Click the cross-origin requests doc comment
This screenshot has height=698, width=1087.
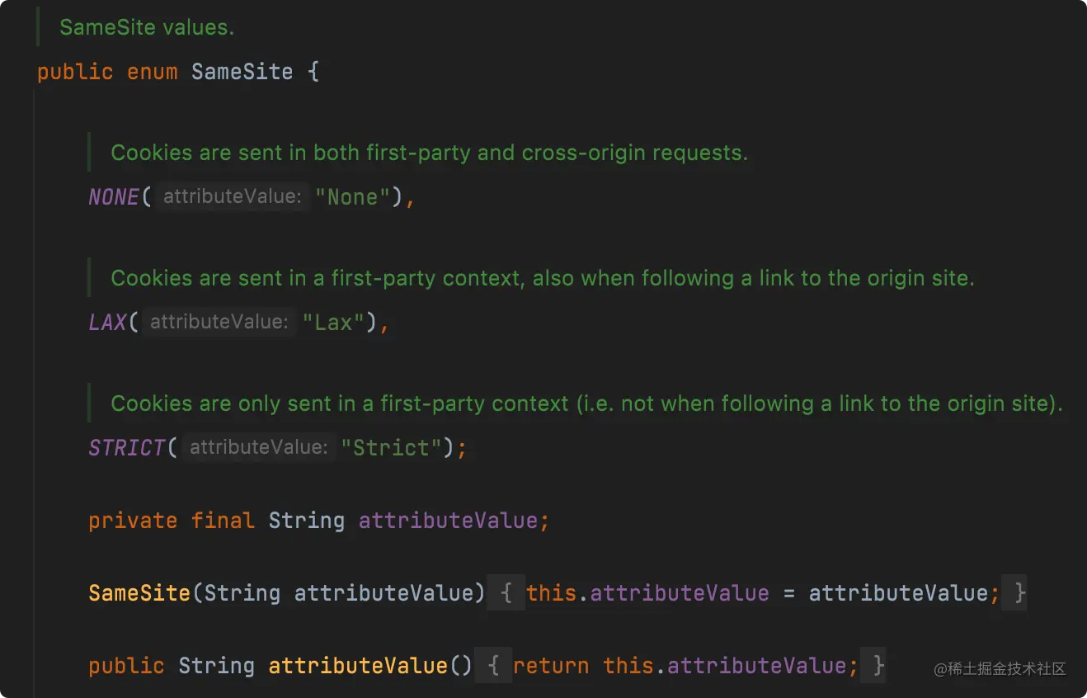click(x=429, y=153)
